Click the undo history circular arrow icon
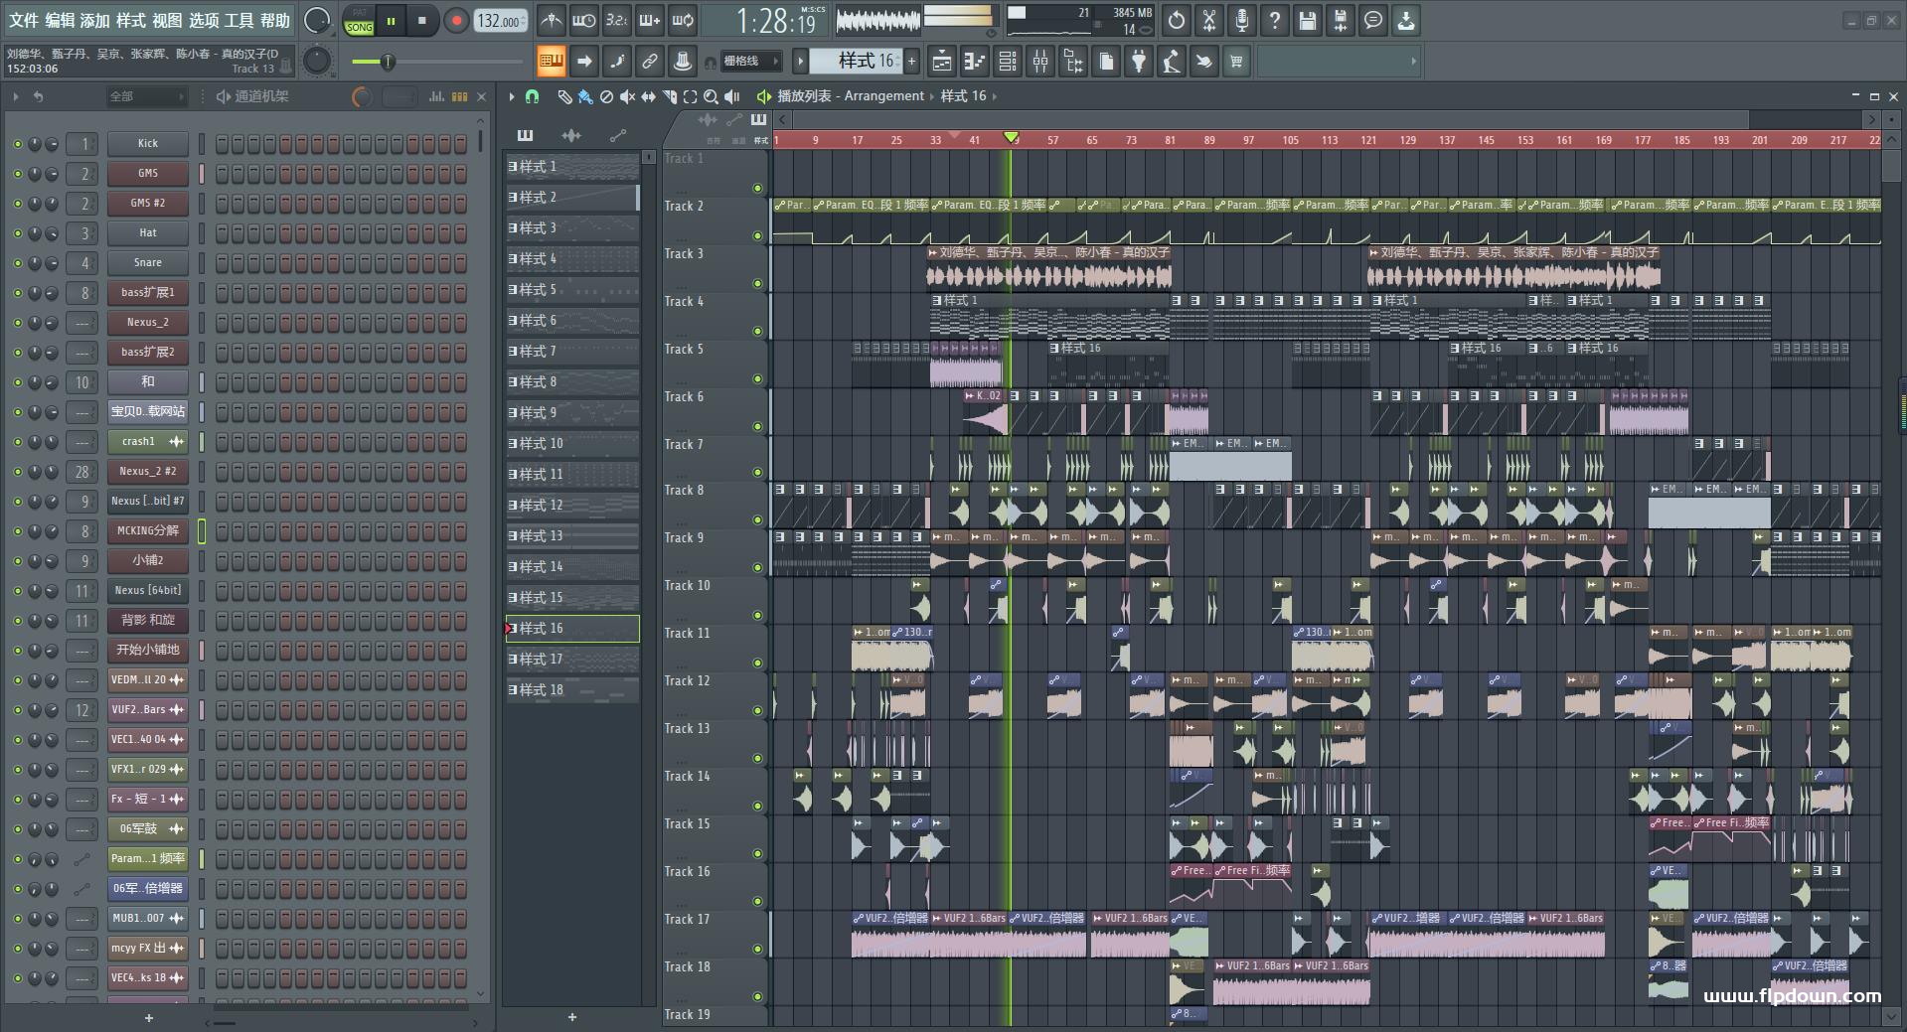Image resolution: width=1907 pixels, height=1032 pixels. click(x=1177, y=20)
